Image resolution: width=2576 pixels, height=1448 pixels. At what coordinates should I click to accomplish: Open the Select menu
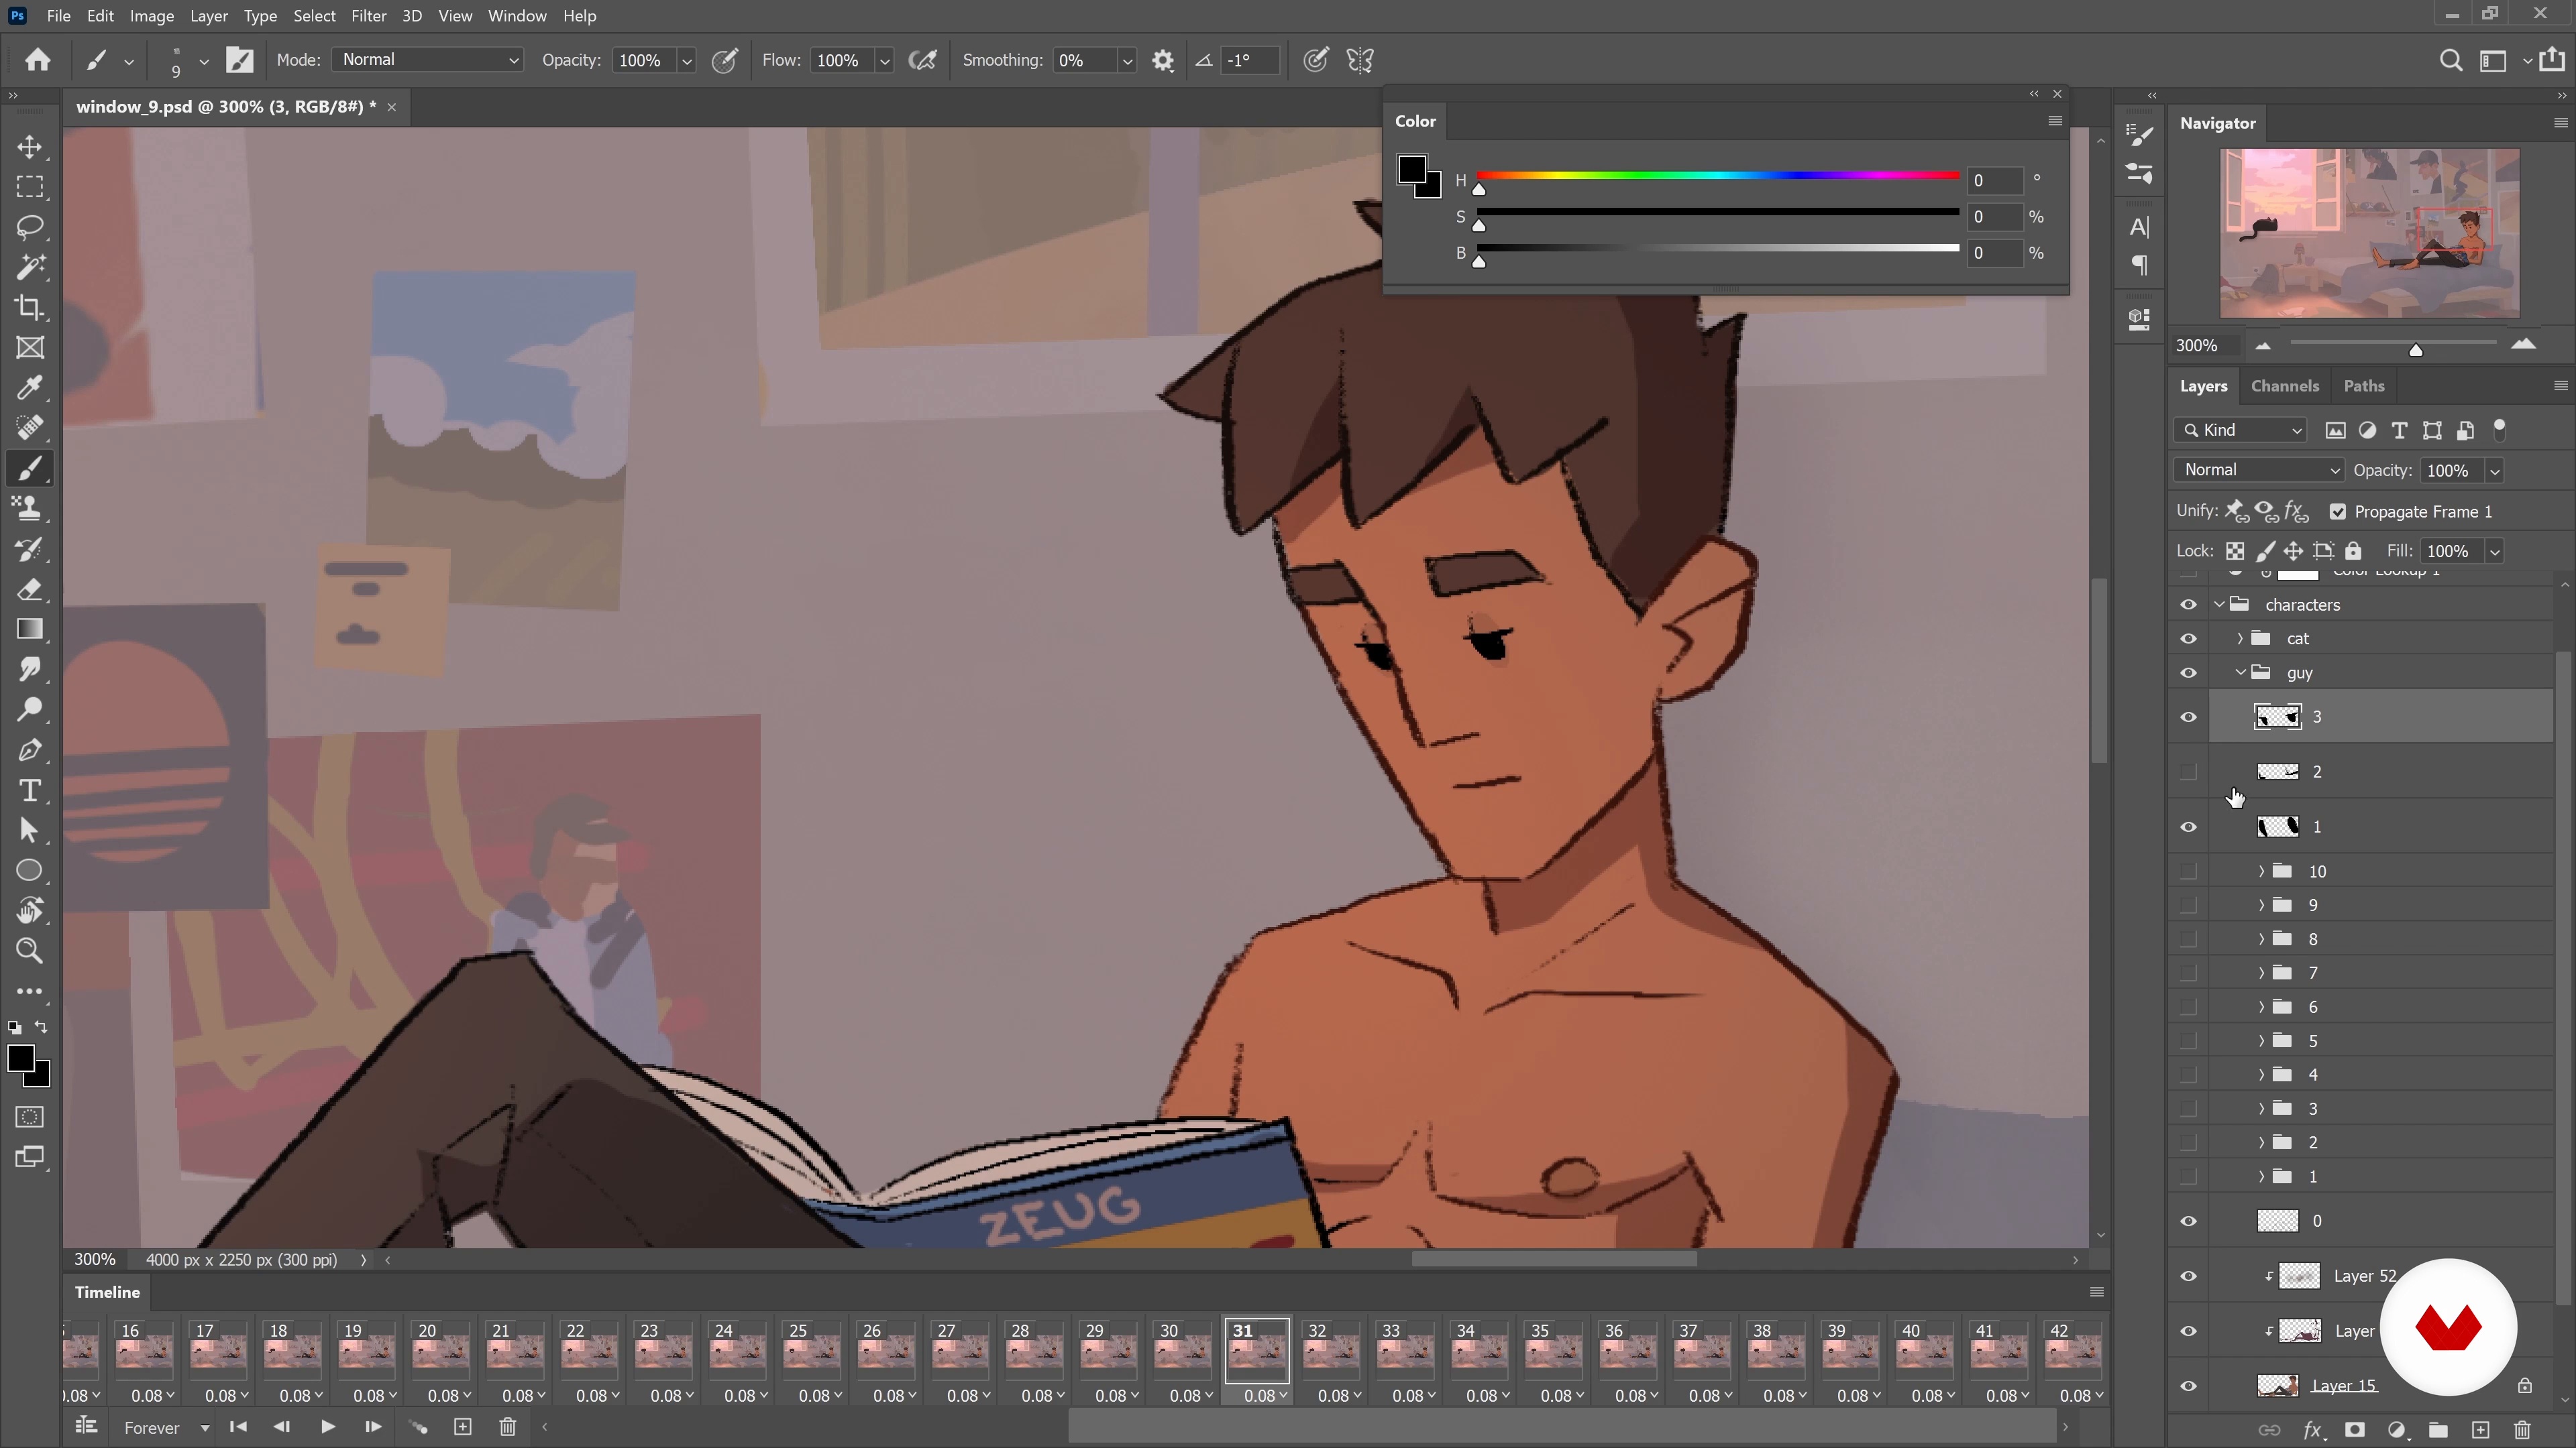click(314, 16)
